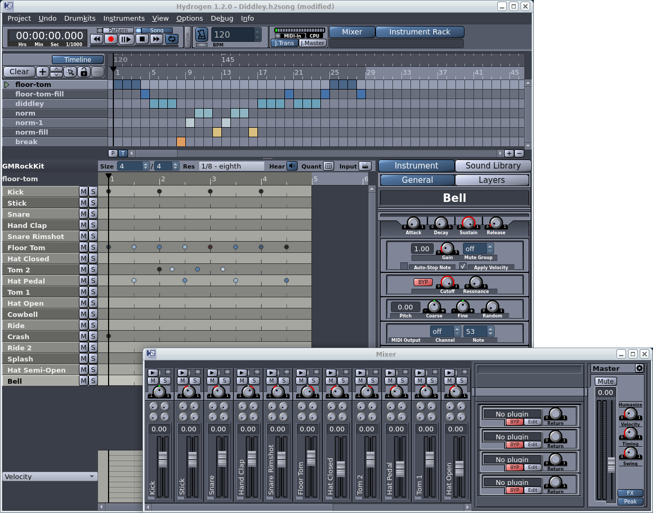653x513 pixels.
Task: Click the P button below the song editor
Action: (112, 153)
